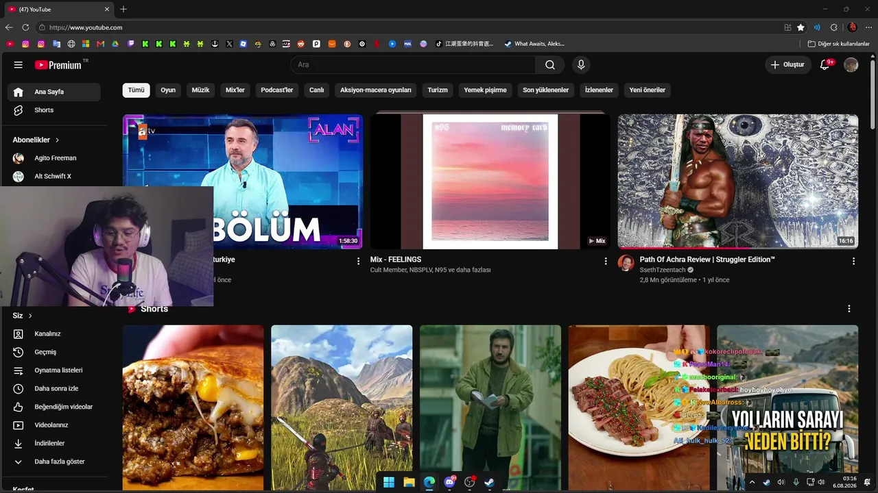Screen dimensions: 878x493
Task: Expand the Siz section chevron
Action: point(29,316)
